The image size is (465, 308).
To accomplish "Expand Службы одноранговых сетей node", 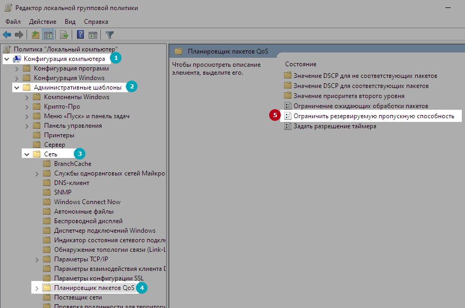I will 37,174.
